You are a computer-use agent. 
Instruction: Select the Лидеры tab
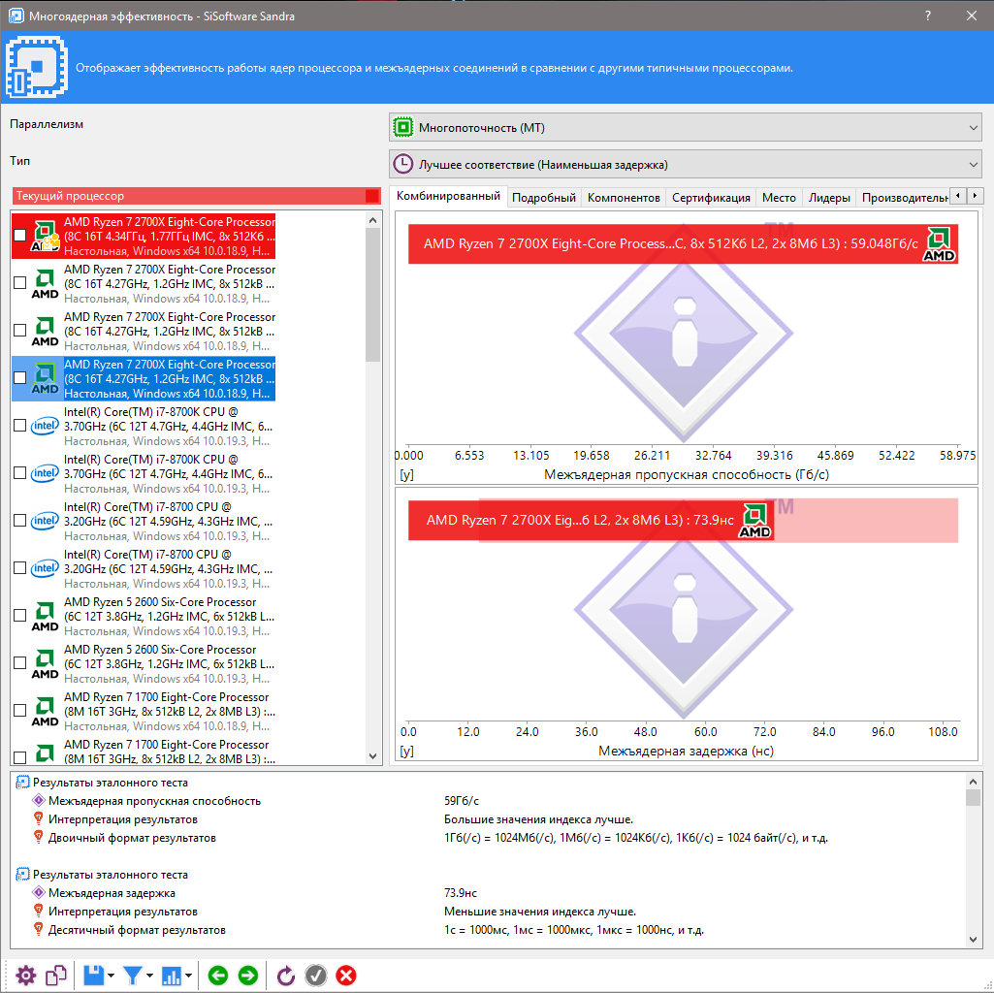(829, 197)
